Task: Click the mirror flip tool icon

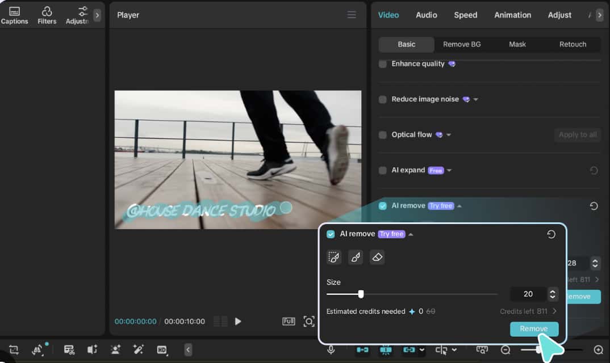Action: [37, 350]
